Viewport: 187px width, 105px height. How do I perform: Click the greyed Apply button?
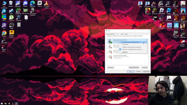146,71
